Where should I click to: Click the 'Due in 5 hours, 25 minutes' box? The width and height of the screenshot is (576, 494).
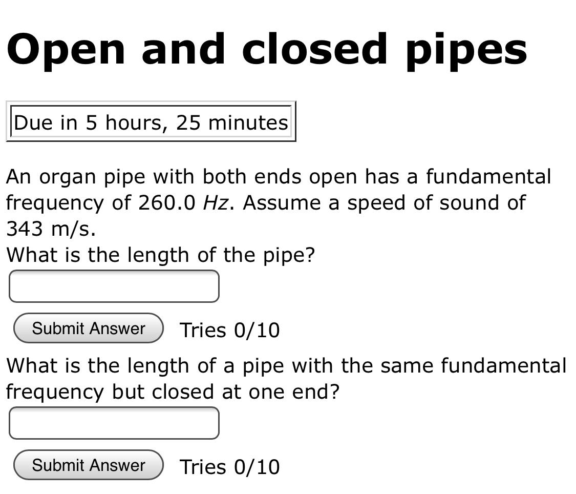[151, 122]
